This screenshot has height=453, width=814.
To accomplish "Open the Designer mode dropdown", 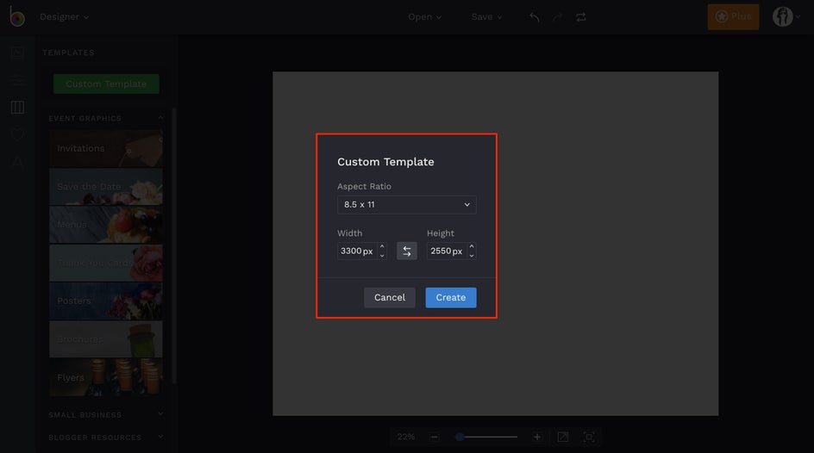I will coord(65,16).
